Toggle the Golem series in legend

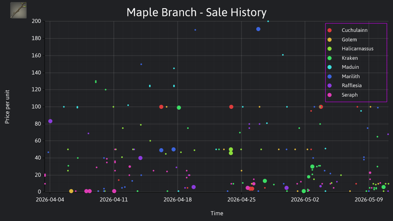click(x=349, y=40)
